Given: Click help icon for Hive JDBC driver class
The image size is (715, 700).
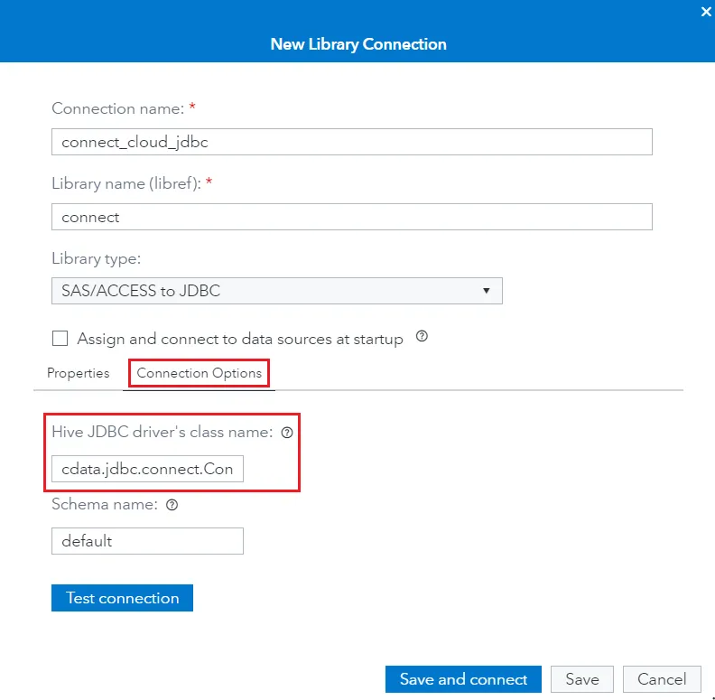Looking at the screenshot, I should pyautogui.click(x=287, y=433).
